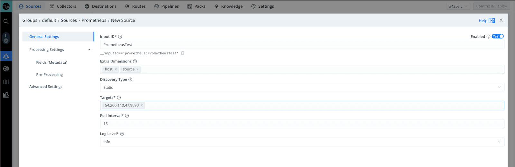The height and width of the screenshot is (167, 515).
Task: Open the Pipelines menu
Action: coord(166,6)
